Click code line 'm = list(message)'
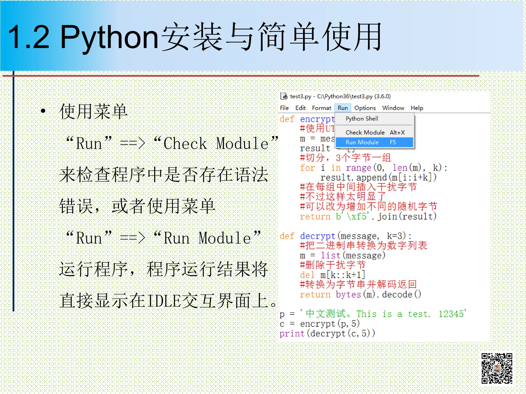Viewport: 526px width, 394px height. click(343, 255)
